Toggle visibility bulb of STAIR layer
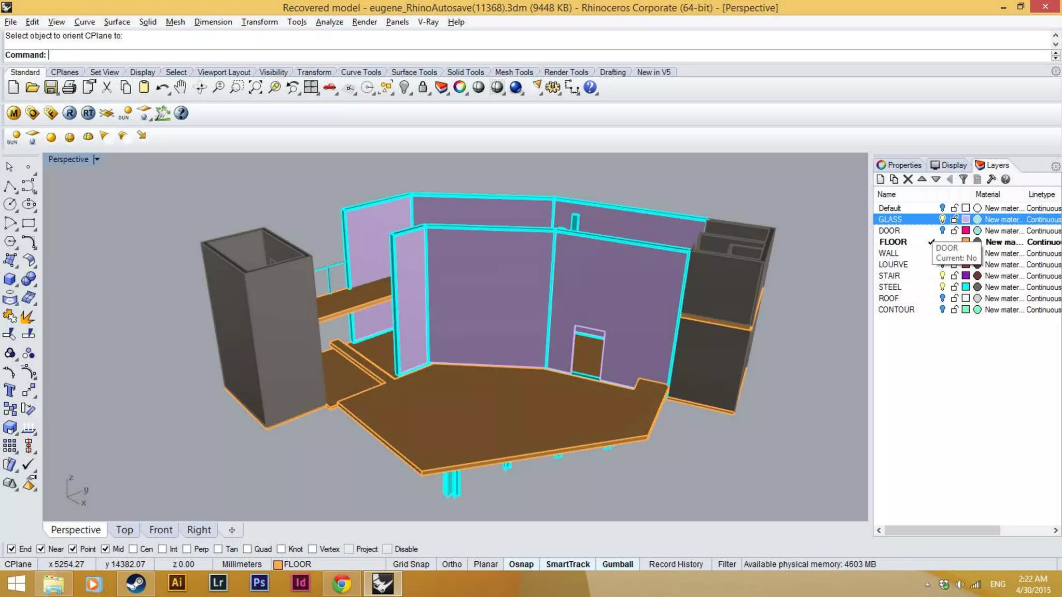The height and width of the screenshot is (597, 1062). coord(942,276)
